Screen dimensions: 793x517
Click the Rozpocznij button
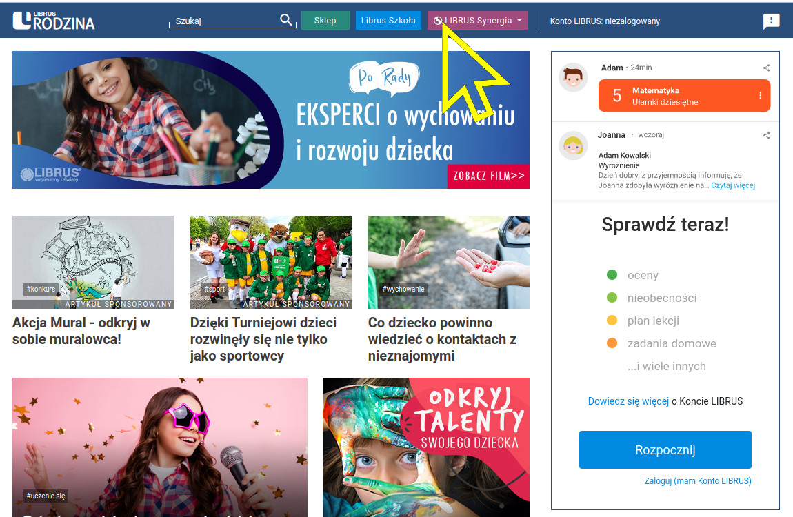[x=665, y=449]
